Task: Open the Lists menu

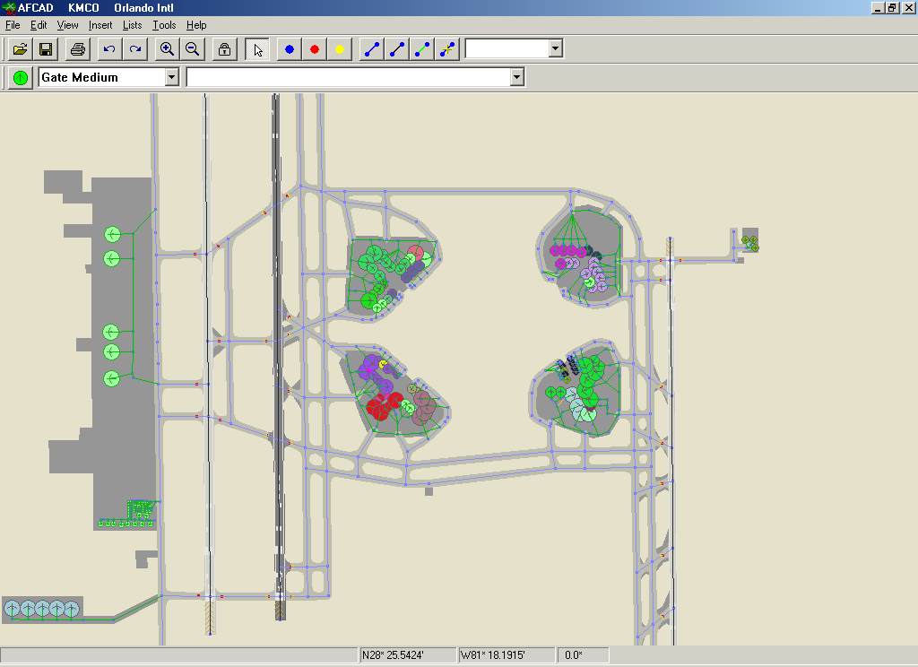Action: click(x=133, y=25)
